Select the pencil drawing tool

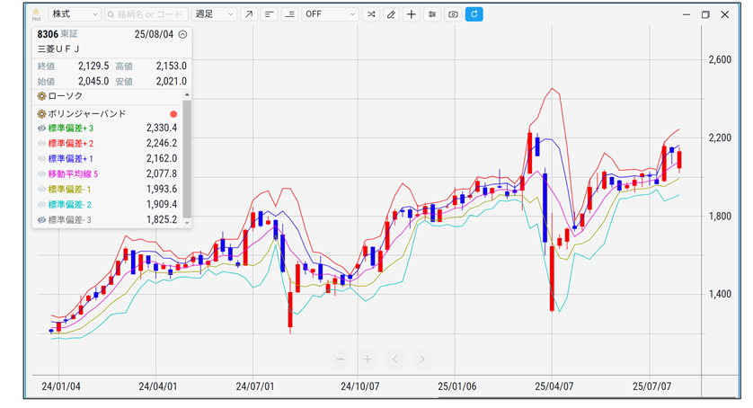pyautogui.click(x=390, y=14)
